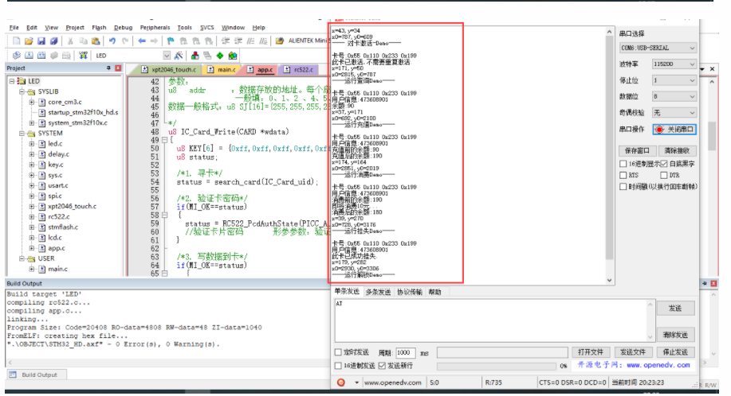The image size is (731, 396).
Task: Enable 16进制显示 hex display checkbox
Action: coord(623,164)
